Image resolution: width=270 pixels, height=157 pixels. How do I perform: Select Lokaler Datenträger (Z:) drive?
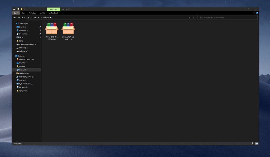coord(28,44)
